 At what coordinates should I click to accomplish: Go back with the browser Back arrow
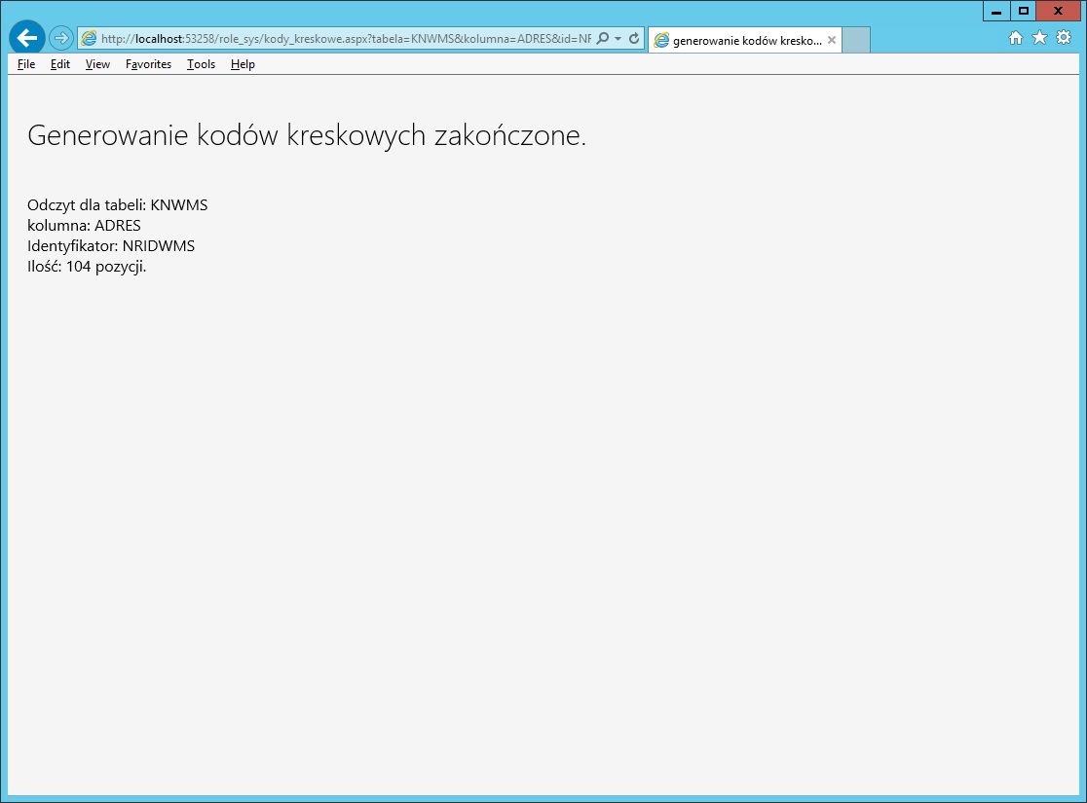[x=27, y=37]
